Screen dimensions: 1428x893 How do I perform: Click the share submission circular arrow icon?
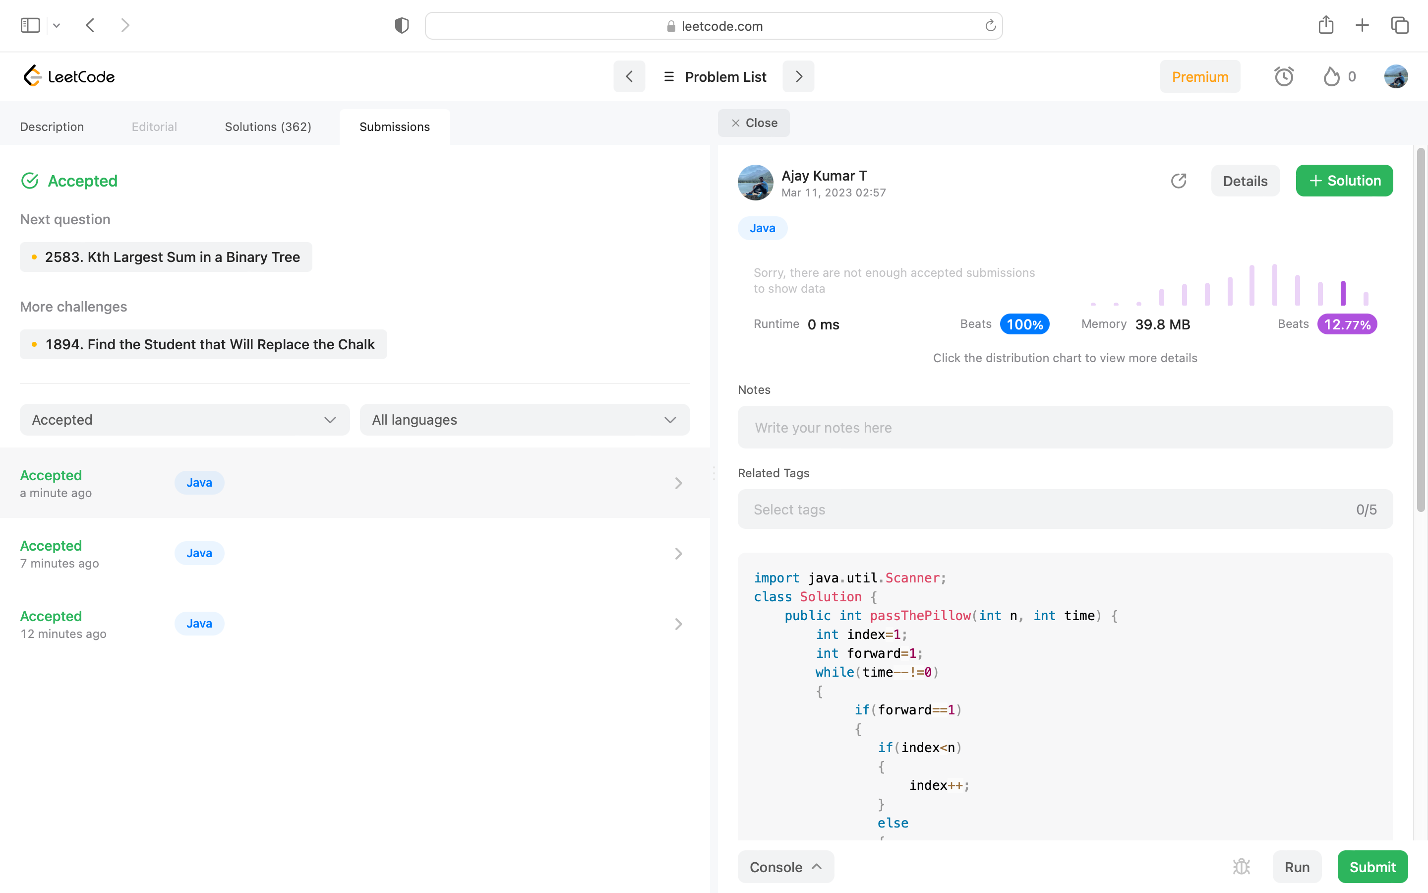tap(1179, 181)
